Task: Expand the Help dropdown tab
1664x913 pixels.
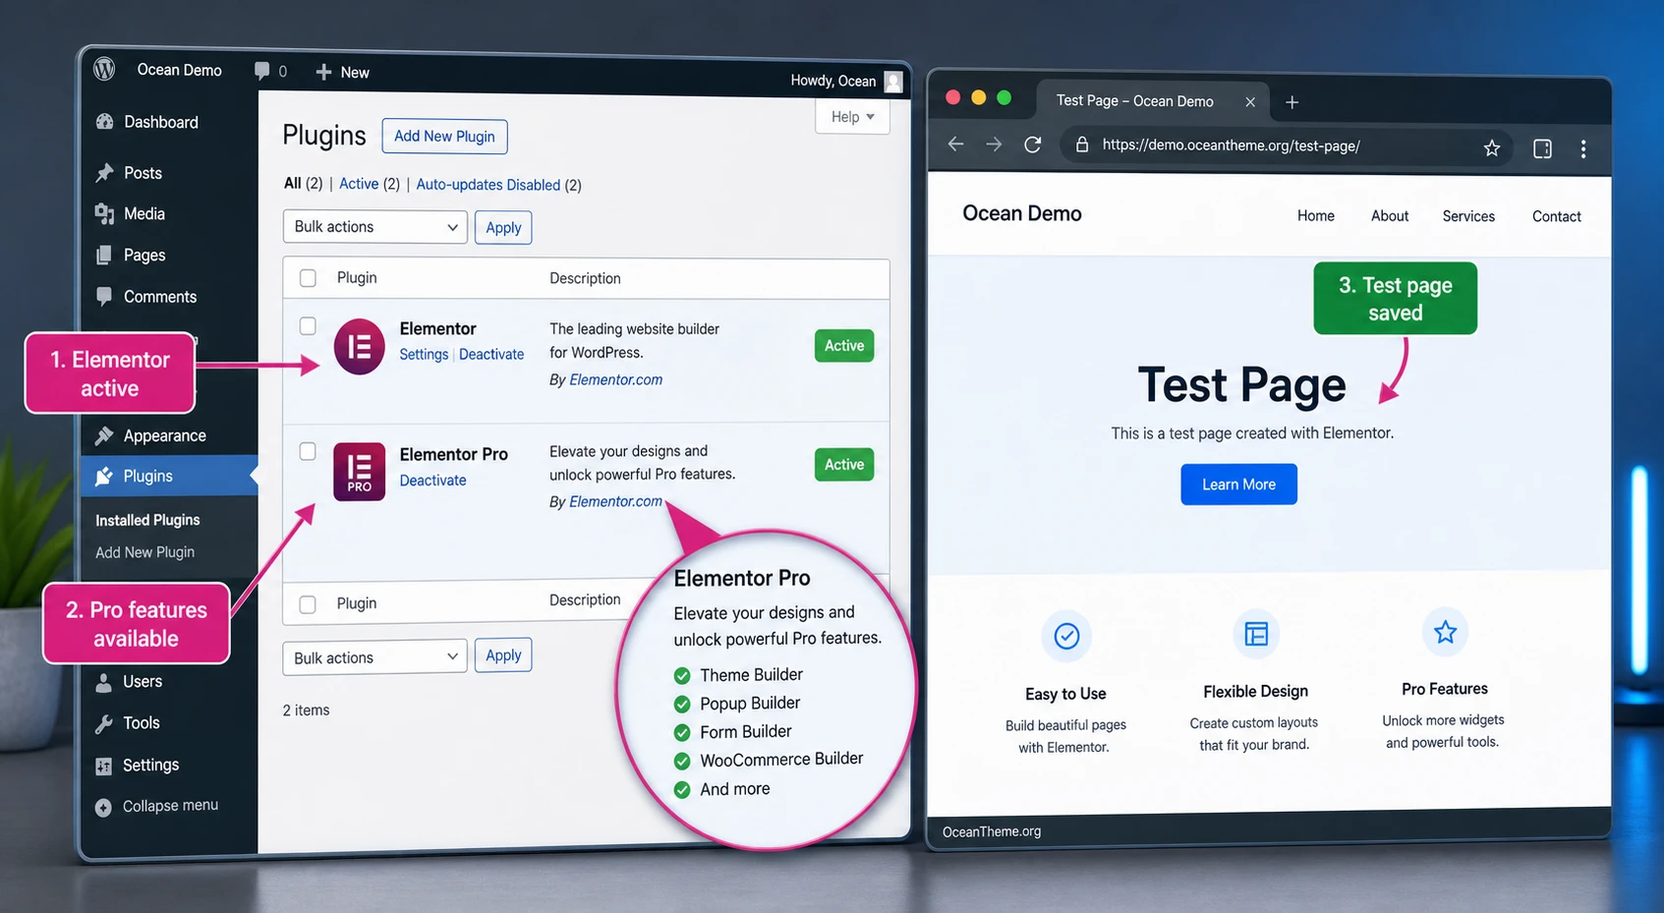Action: pyautogui.click(x=852, y=116)
